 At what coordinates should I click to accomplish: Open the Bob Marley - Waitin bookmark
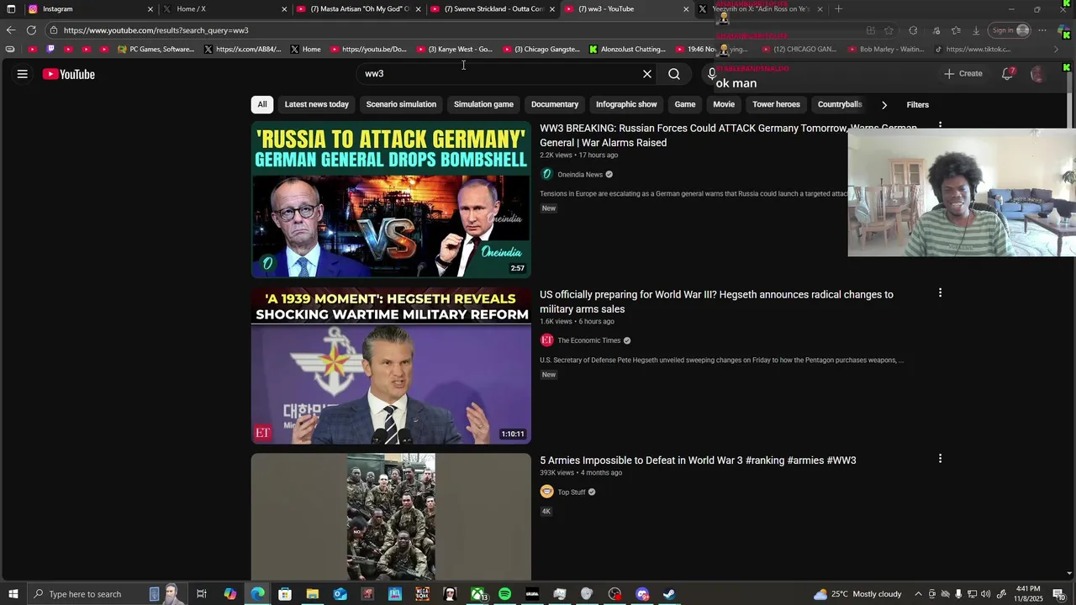[x=885, y=50]
